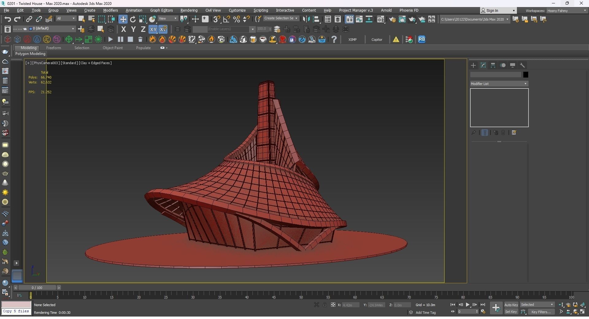The image size is (589, 319).
Task: Toggle XY plane constraint
Action: (153, 29)
